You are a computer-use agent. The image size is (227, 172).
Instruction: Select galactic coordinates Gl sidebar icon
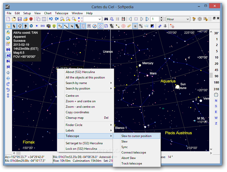coord(8,67)
